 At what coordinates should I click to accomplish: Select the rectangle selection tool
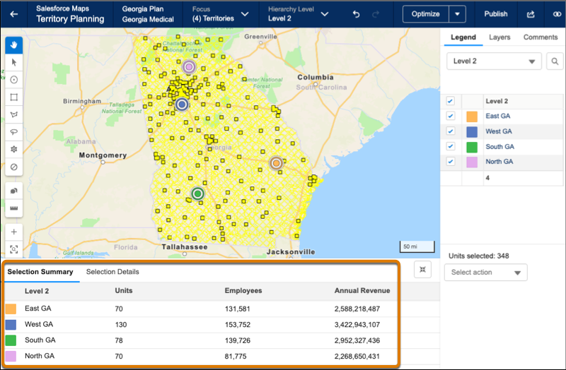tap(13, 97)
